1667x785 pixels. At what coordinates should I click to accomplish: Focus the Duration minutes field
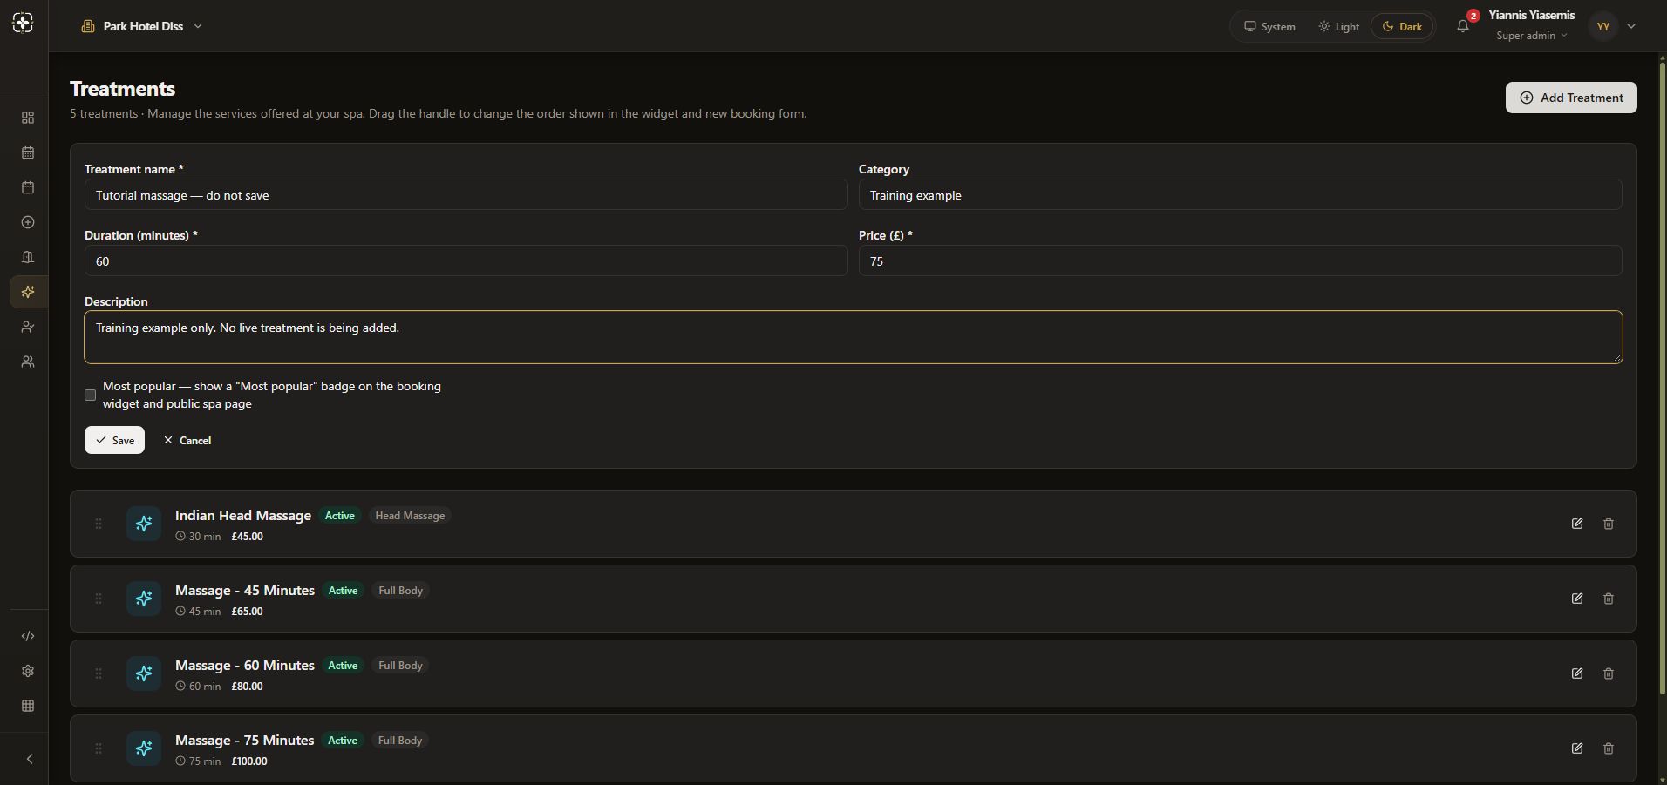tap(466, 261)
